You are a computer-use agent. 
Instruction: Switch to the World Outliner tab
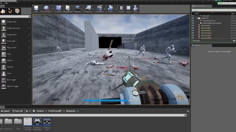coord(201,6)
